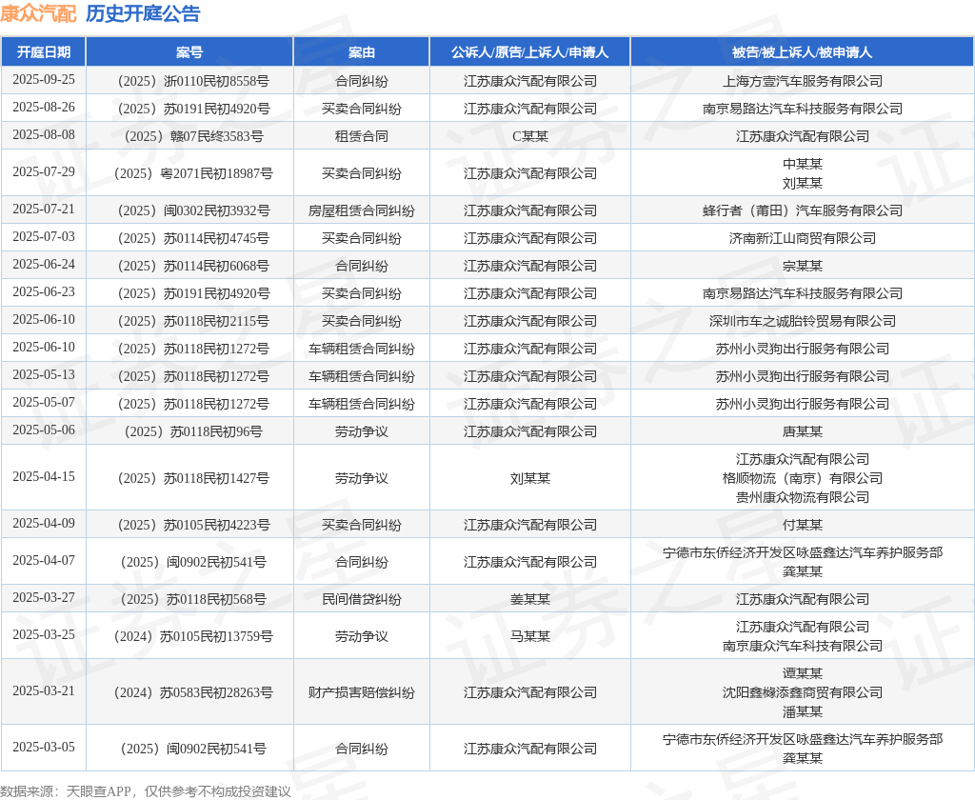Click the date cell 2025-07-21
Screen dimensions: 975x800
(x=44, y=209)
